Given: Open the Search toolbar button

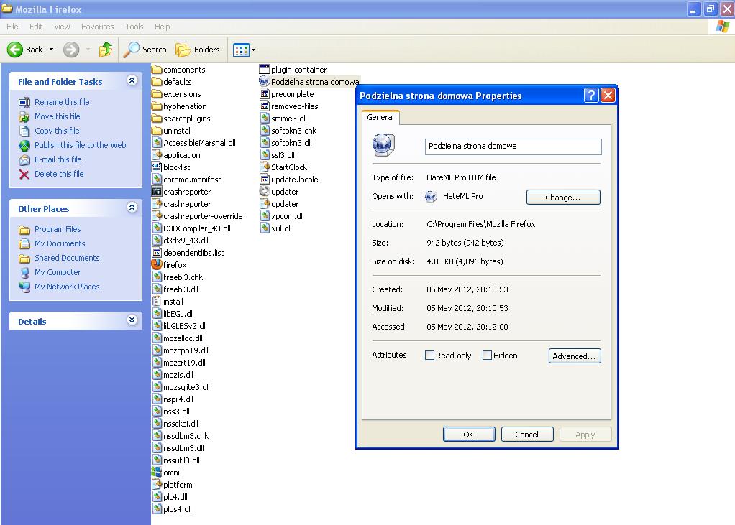Looking at the screenshot, I should click(x=145, y=49).
